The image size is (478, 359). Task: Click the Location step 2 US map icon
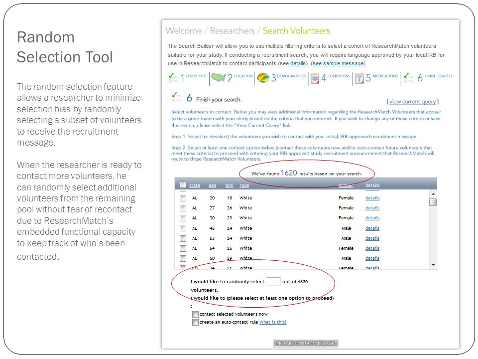click(x=218, y=78)
